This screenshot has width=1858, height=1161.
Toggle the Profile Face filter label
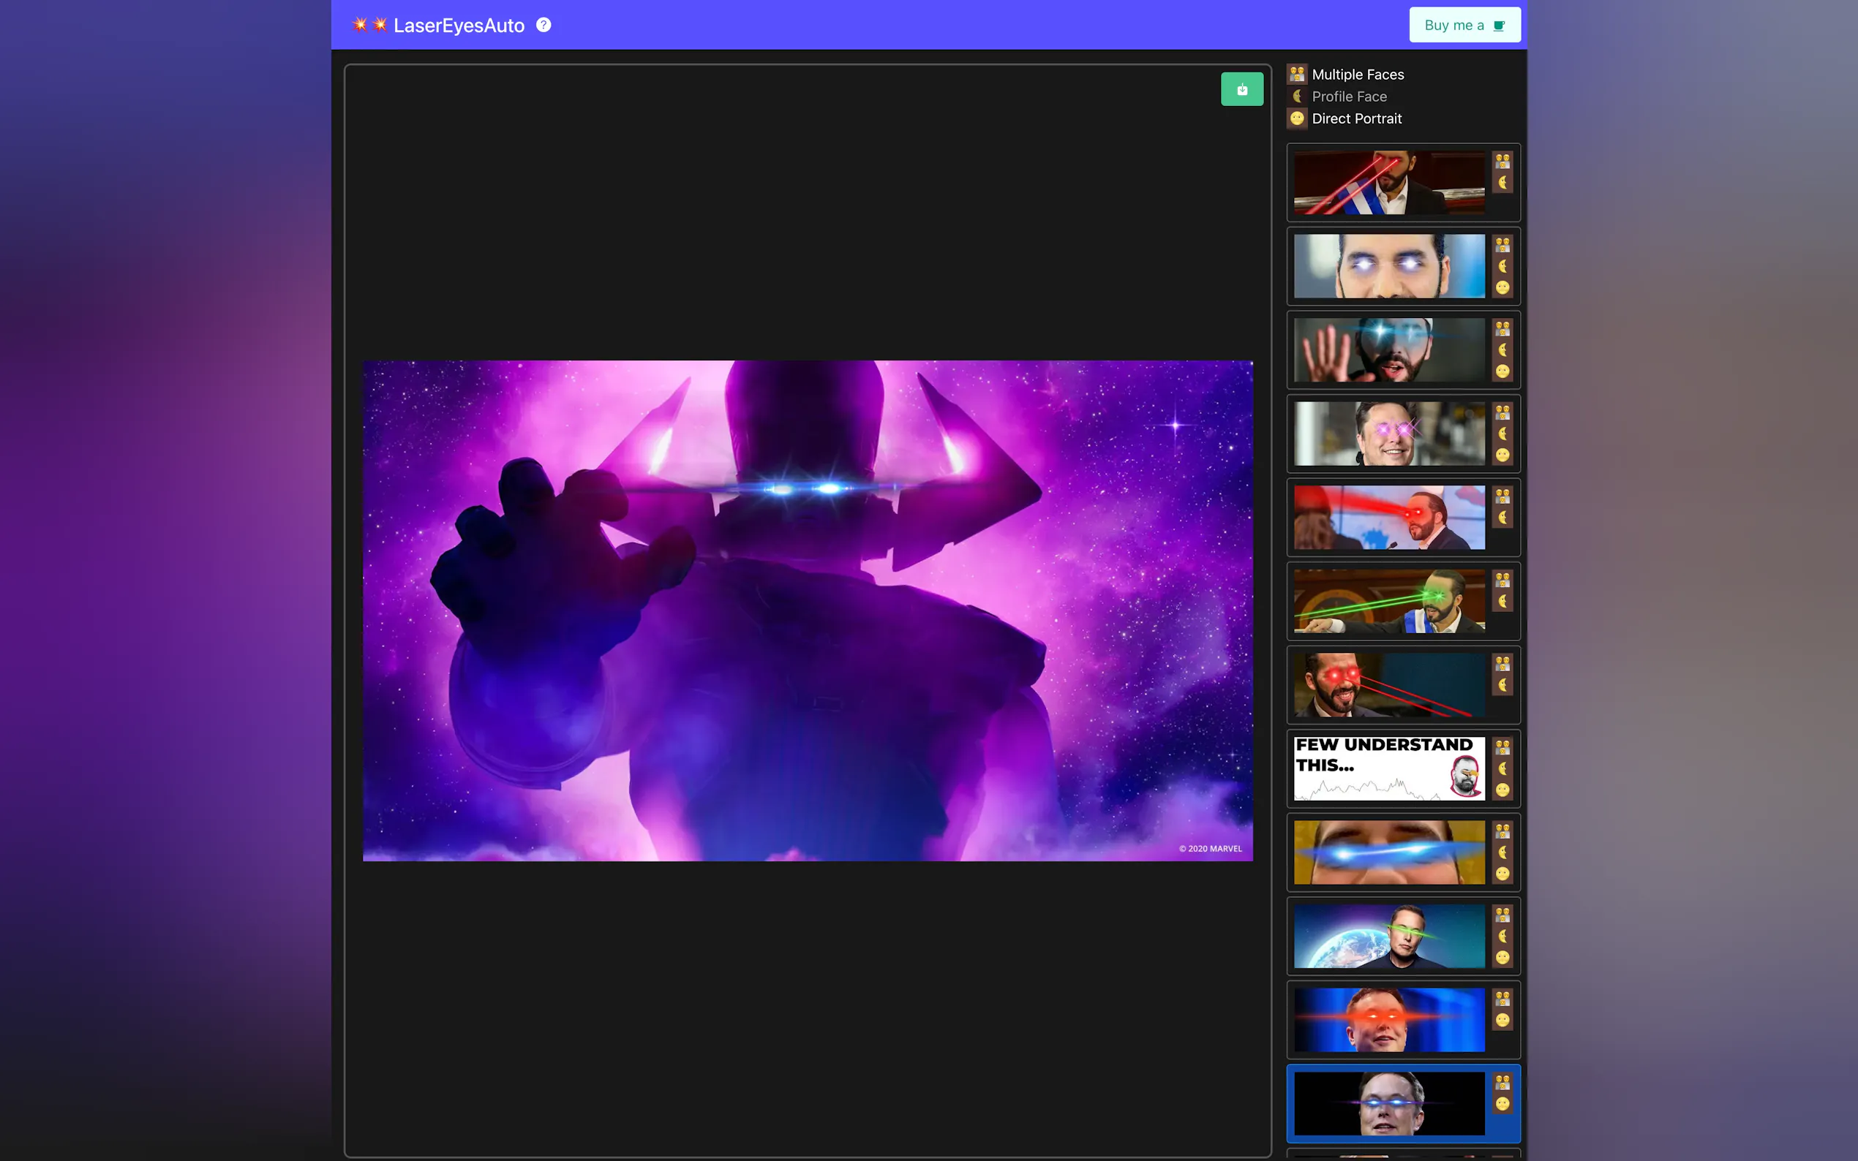pyautogui.click(x=1349, y=97)
